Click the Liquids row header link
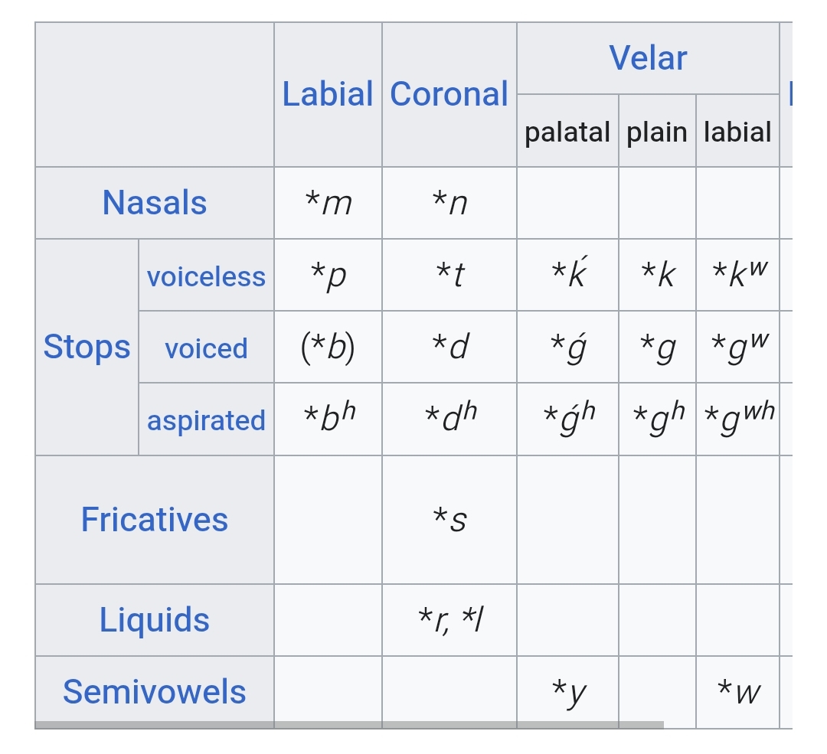This screenshot has height=754, width=827. pyautogui.click(x=155, y=620)
